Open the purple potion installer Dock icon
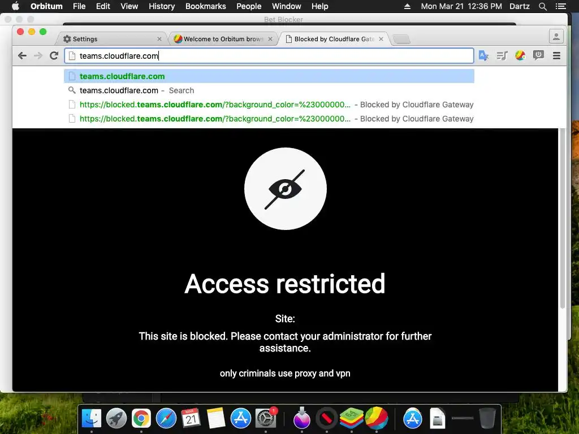The image size is (579, 434). [302, 419]
